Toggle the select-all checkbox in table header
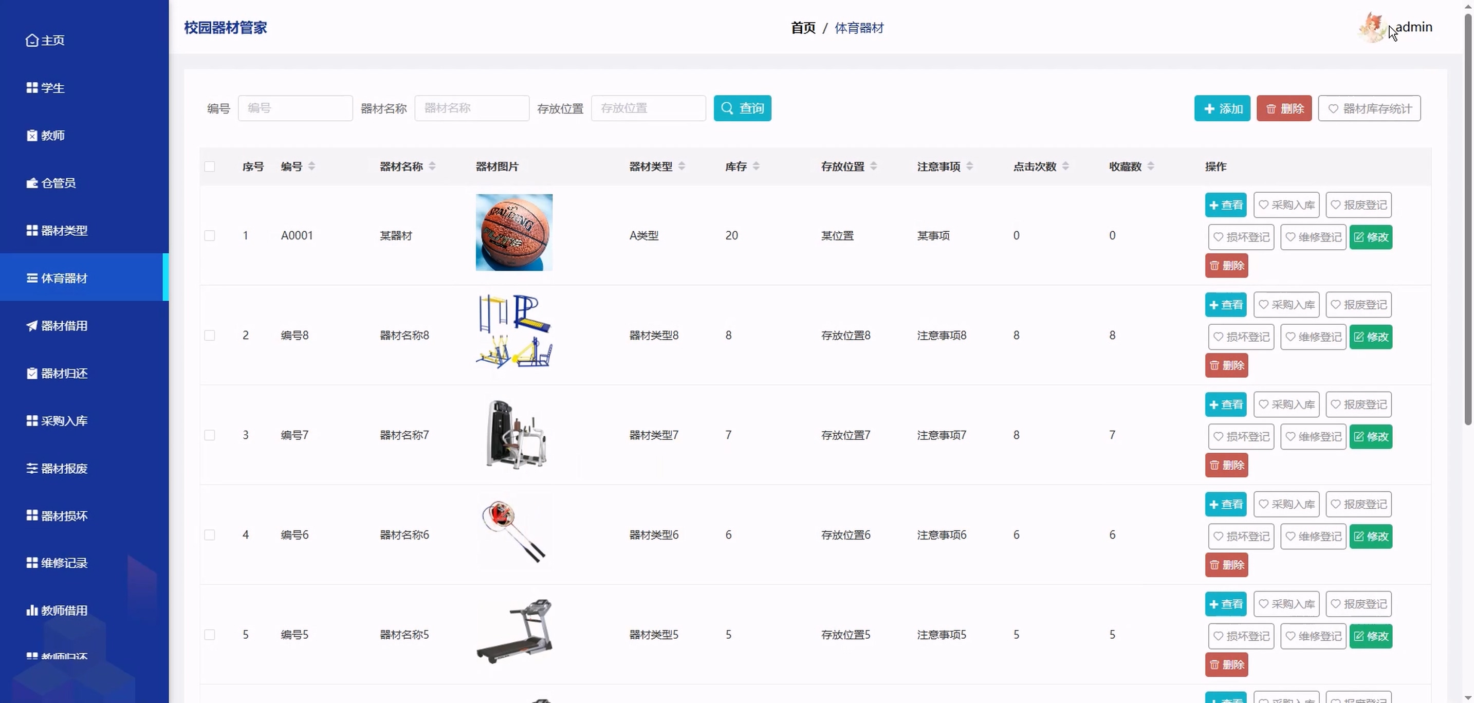Image resolution: width=1474 pixels, height=703 pixels. click(209, 166)
